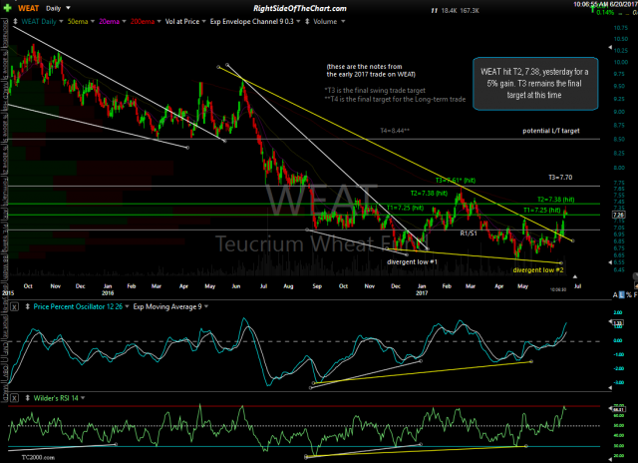Close the Wilder's RSI pane
Screen dimensions: 638x463
tap(14, 398)
